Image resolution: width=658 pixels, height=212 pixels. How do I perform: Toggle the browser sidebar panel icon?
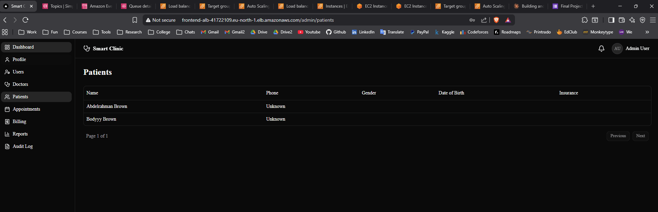tap(611, 20)
